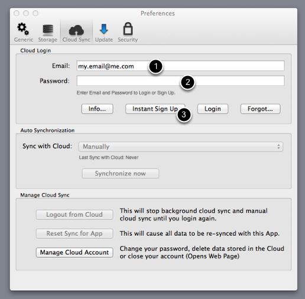Open the Sync with Cloud dropdown
Screen dimensions: 305x299
point(181,147)
